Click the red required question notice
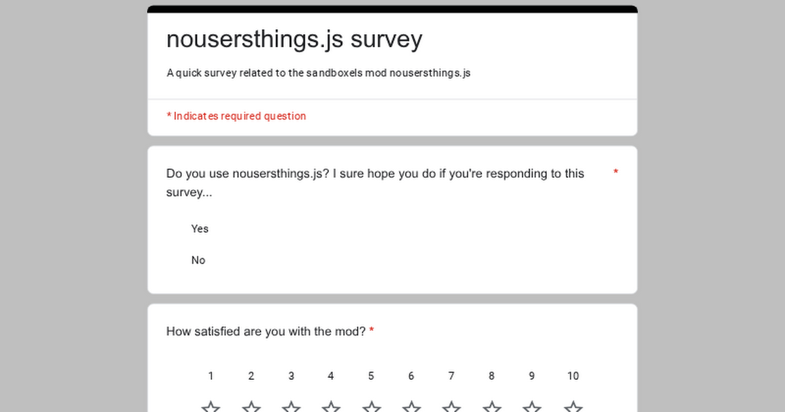The image size is (785, 412). click(x=236, y=116)
